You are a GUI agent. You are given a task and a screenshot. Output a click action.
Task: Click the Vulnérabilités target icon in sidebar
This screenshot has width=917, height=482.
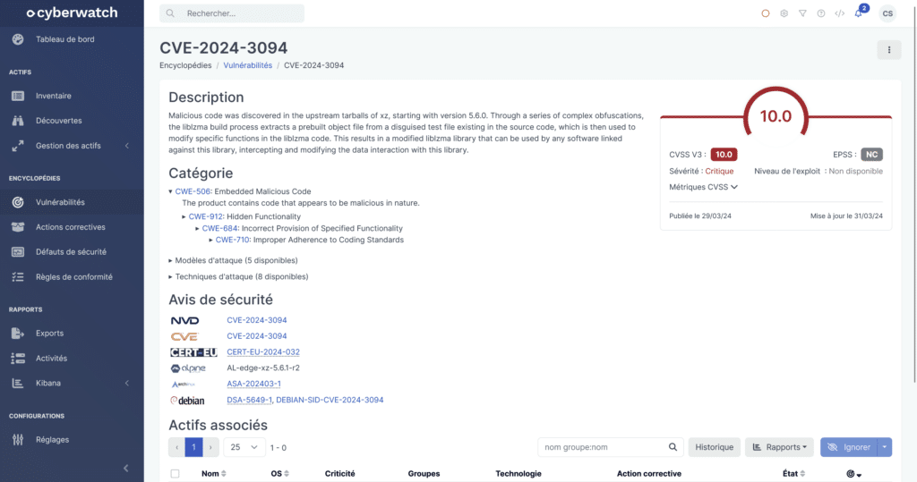coord(18,202)
